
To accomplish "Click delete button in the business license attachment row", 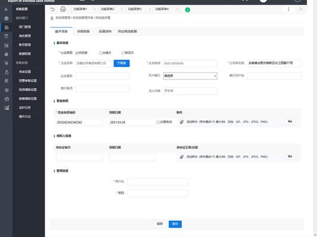I will (290, 122).
